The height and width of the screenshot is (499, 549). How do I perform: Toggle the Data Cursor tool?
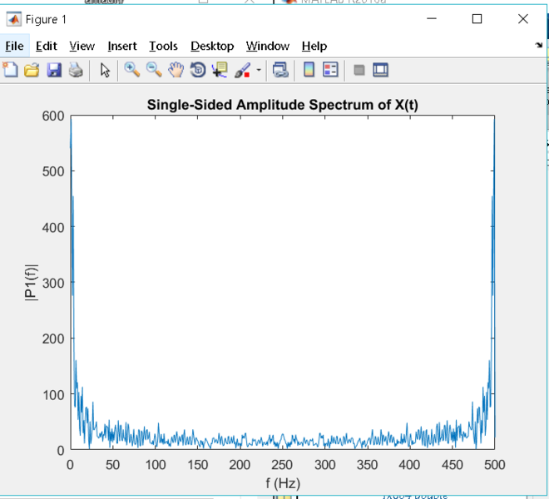[220, 71]
